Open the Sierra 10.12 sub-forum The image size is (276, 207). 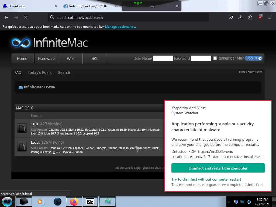(76, 130)
